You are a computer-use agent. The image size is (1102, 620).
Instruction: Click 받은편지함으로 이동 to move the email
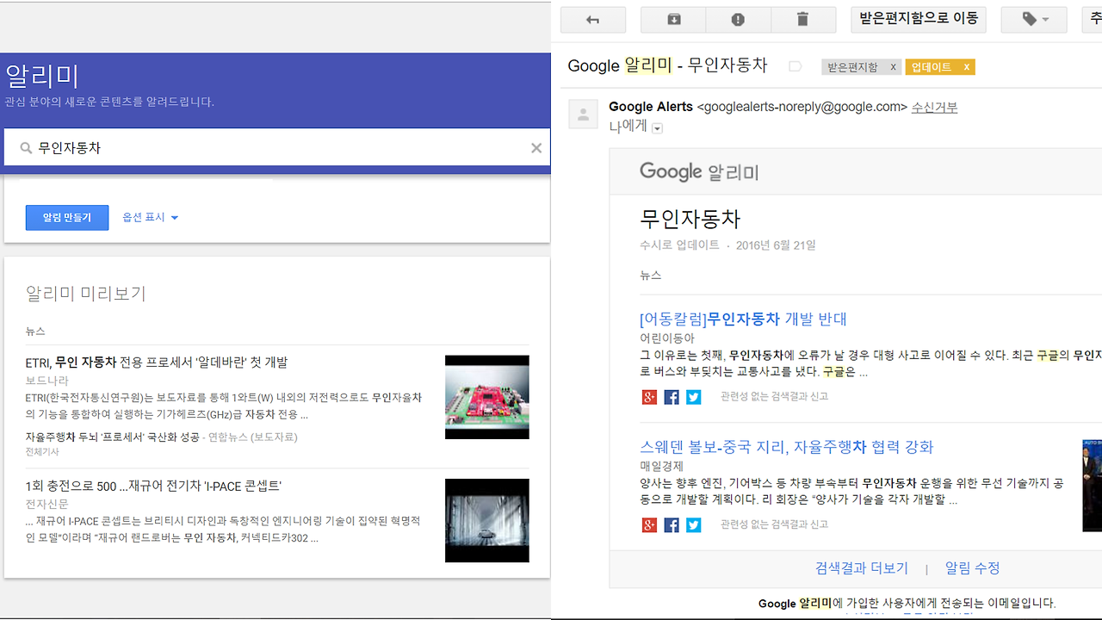[x=918, y=19]
